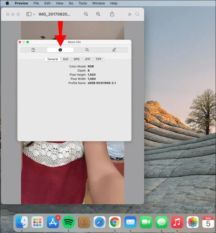This screenshot has width=216, height=233.
Task: Open Launchpad from the Dock
Action: [x=37, y=222]
